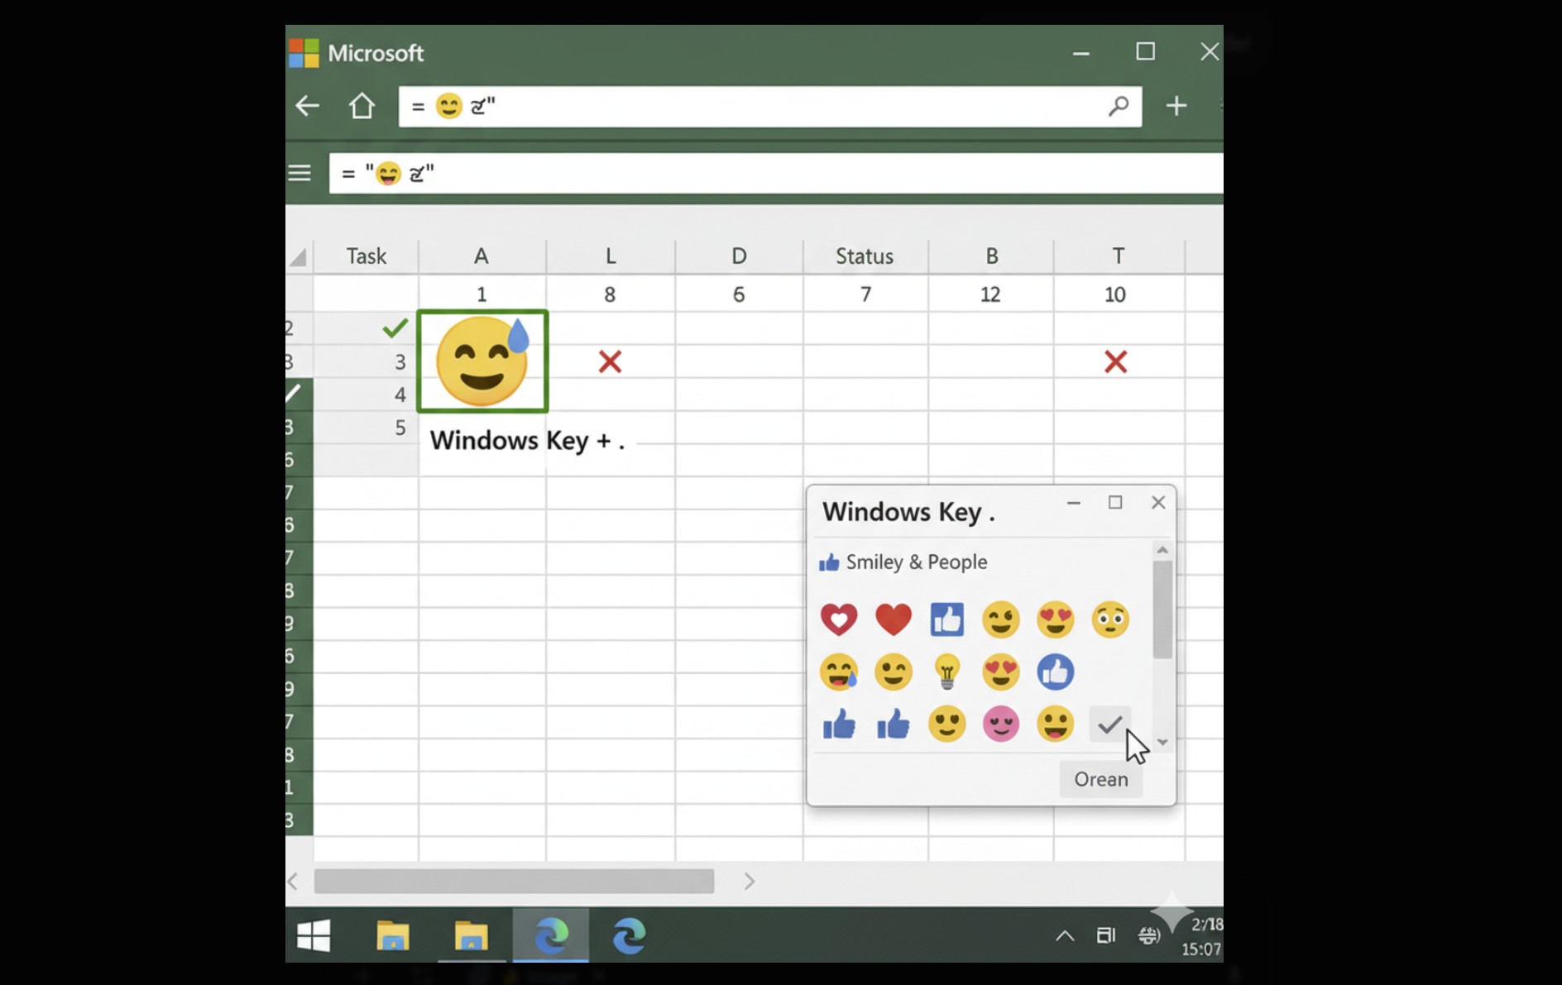The image size is (1562, 985).
Task: Click the green checkmark in Task column
Action: click(x=395, y=328)
